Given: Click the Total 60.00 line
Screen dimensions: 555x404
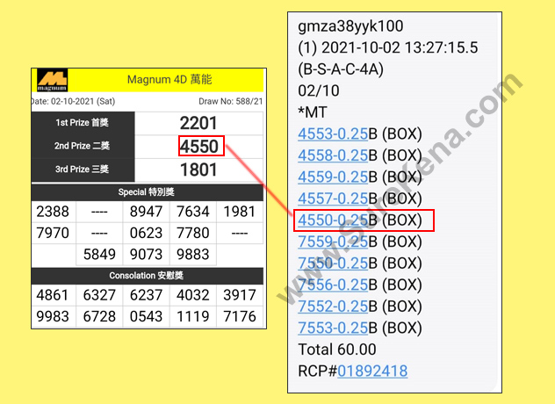Looking at the screenshot, I should (337, 350).
